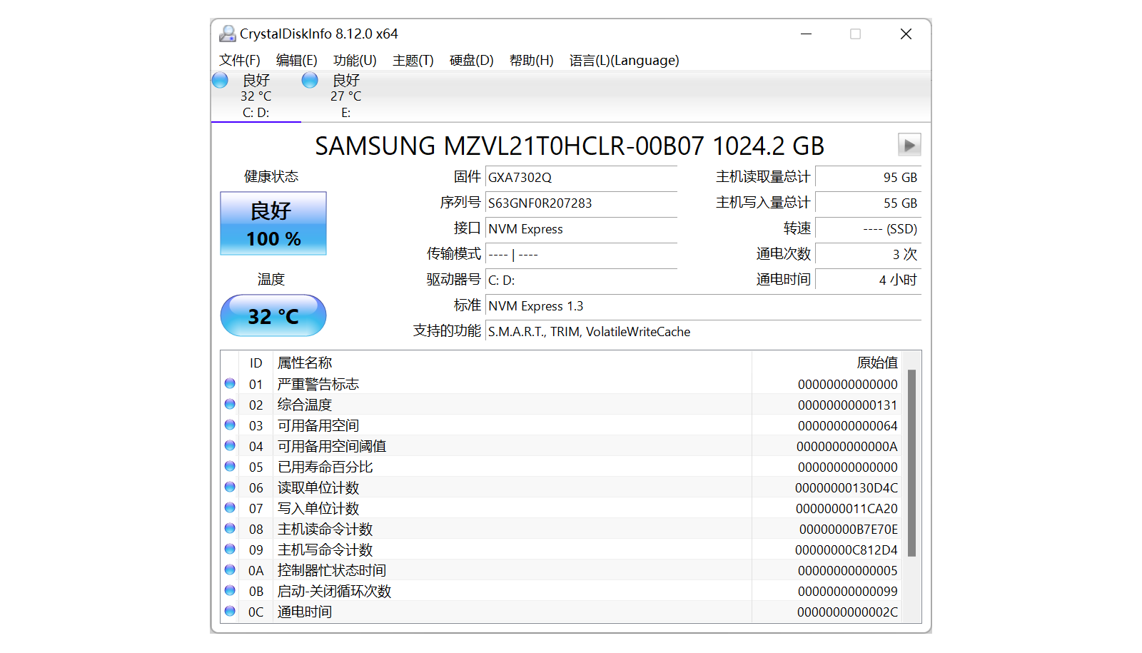Click supported features S.M.A.R.T., TRIM, VolatileWriteCache

point(703,331)
